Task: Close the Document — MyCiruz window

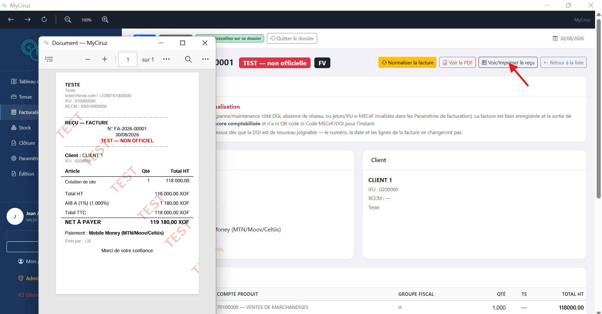Action: (205, 43)
